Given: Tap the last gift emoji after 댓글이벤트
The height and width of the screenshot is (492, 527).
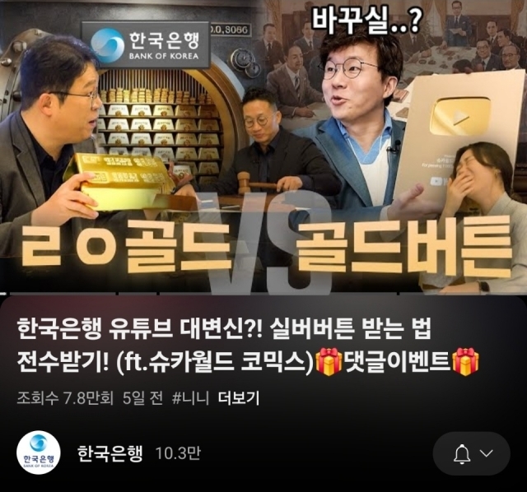Looking at the screenshot, I should click(466, 362).
